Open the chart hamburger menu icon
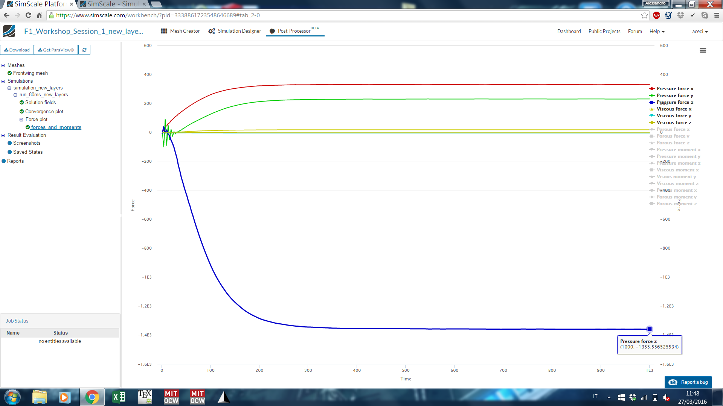Screen dimensions: 723x406 703,50
